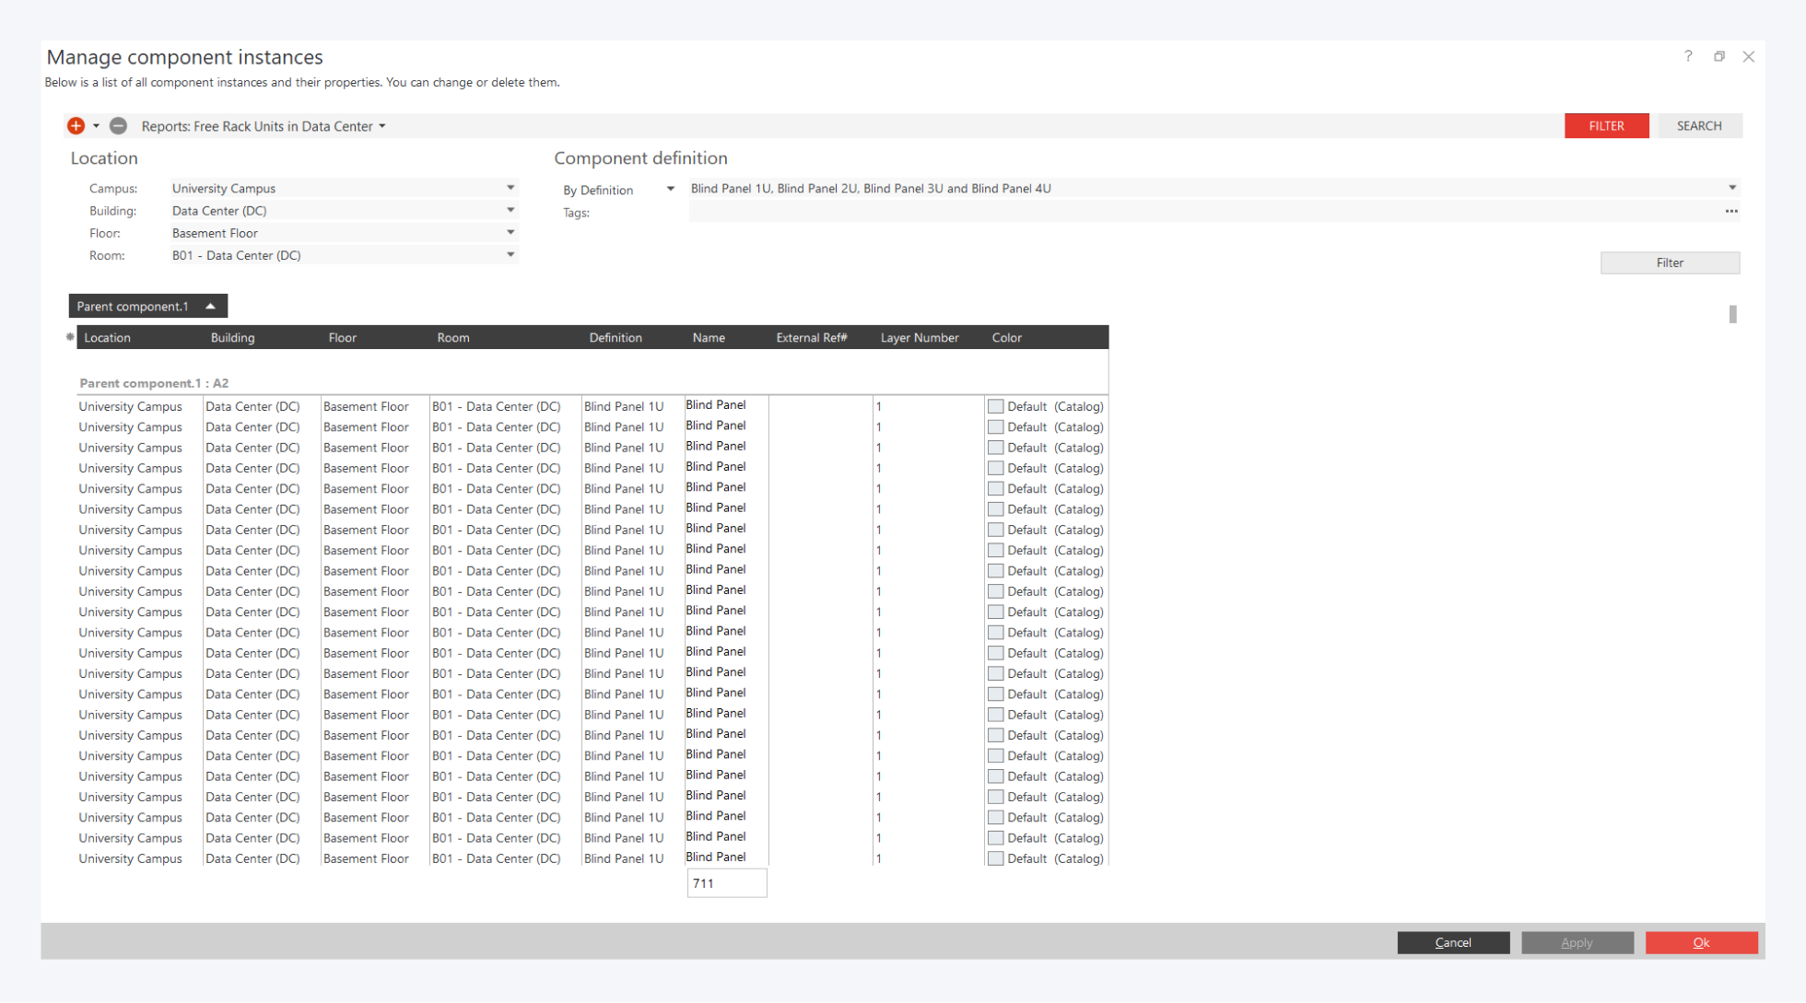
Task: Select the red FILTER tab
Action: (x=1606, y=126)
